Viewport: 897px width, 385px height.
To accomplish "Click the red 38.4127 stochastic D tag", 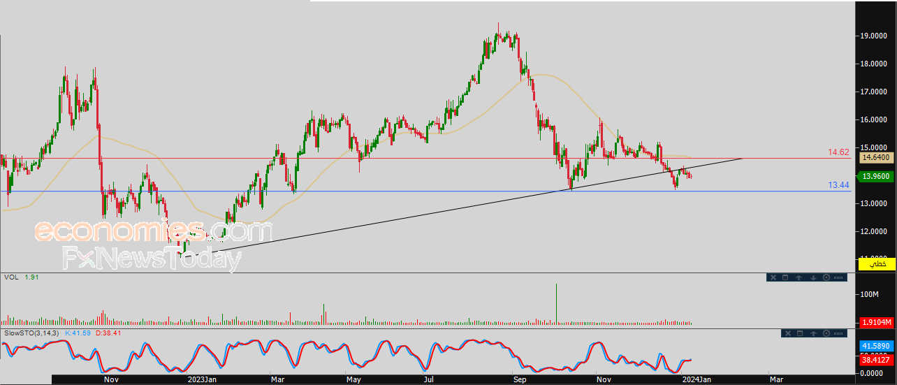I will coord(876,361).
